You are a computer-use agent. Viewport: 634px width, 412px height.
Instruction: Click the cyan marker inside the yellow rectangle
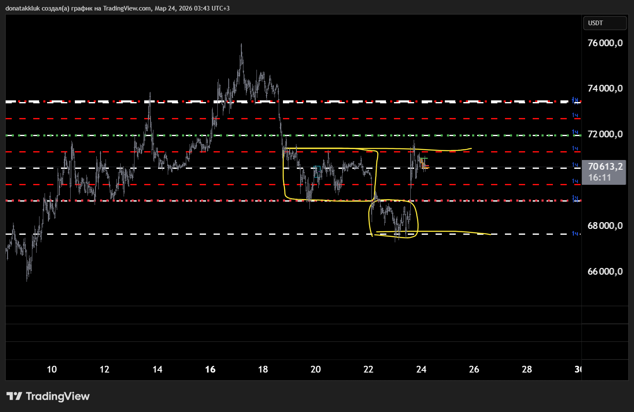317,171
